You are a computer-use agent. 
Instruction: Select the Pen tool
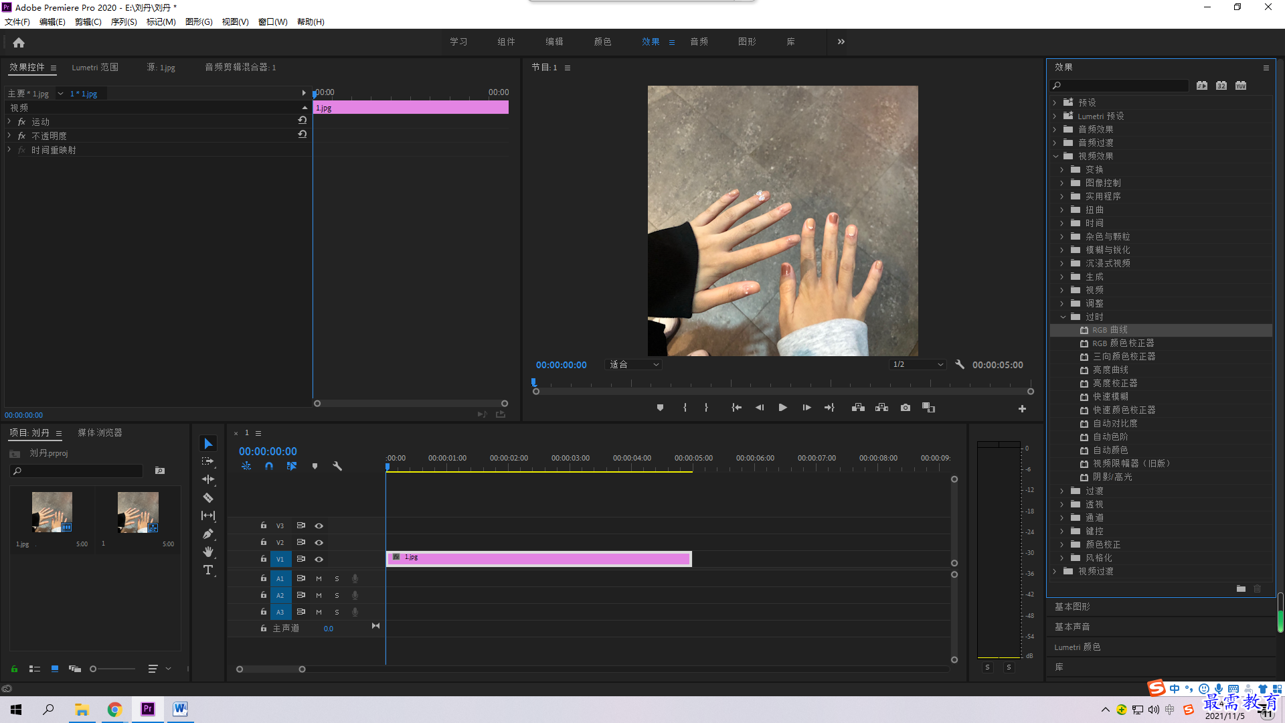coord(208,534)
